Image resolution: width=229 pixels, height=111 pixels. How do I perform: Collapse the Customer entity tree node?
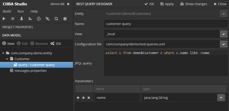[x=7, y=59]
